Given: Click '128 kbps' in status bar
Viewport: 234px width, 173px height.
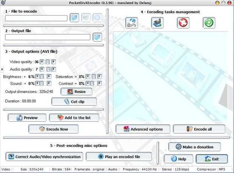Looking at the screenshot, I should point(182,169).
